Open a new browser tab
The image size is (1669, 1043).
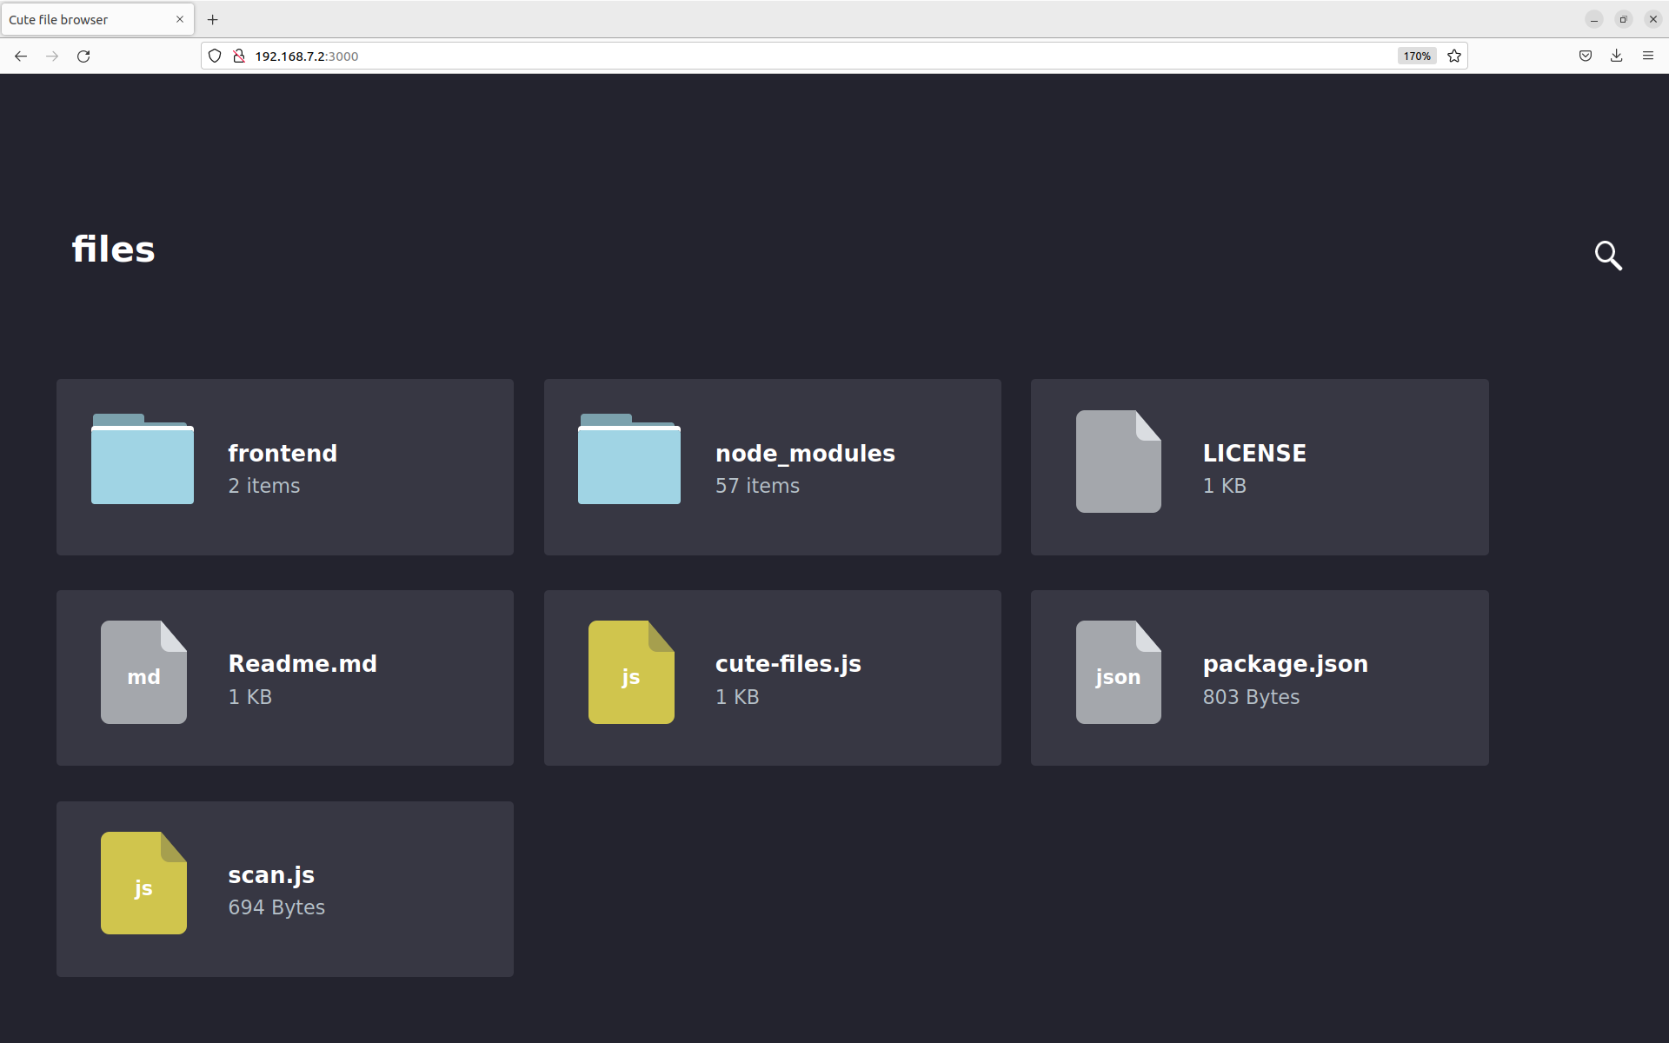click(213, 19)
